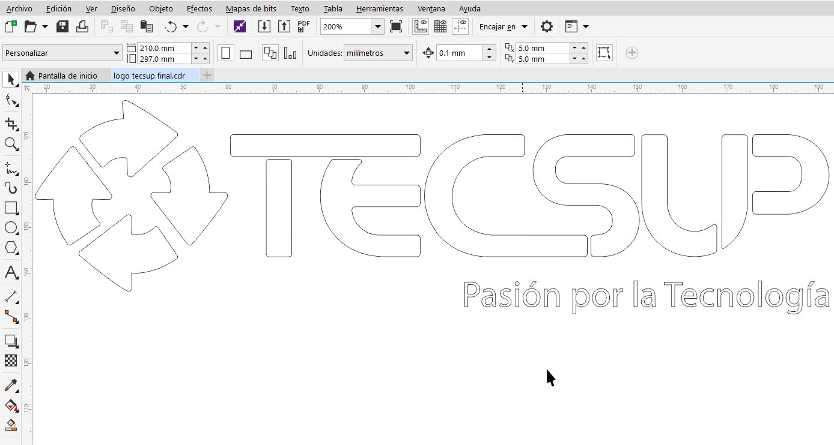Click the Import icon
The image size is (834, 445).
pos(264,26)
